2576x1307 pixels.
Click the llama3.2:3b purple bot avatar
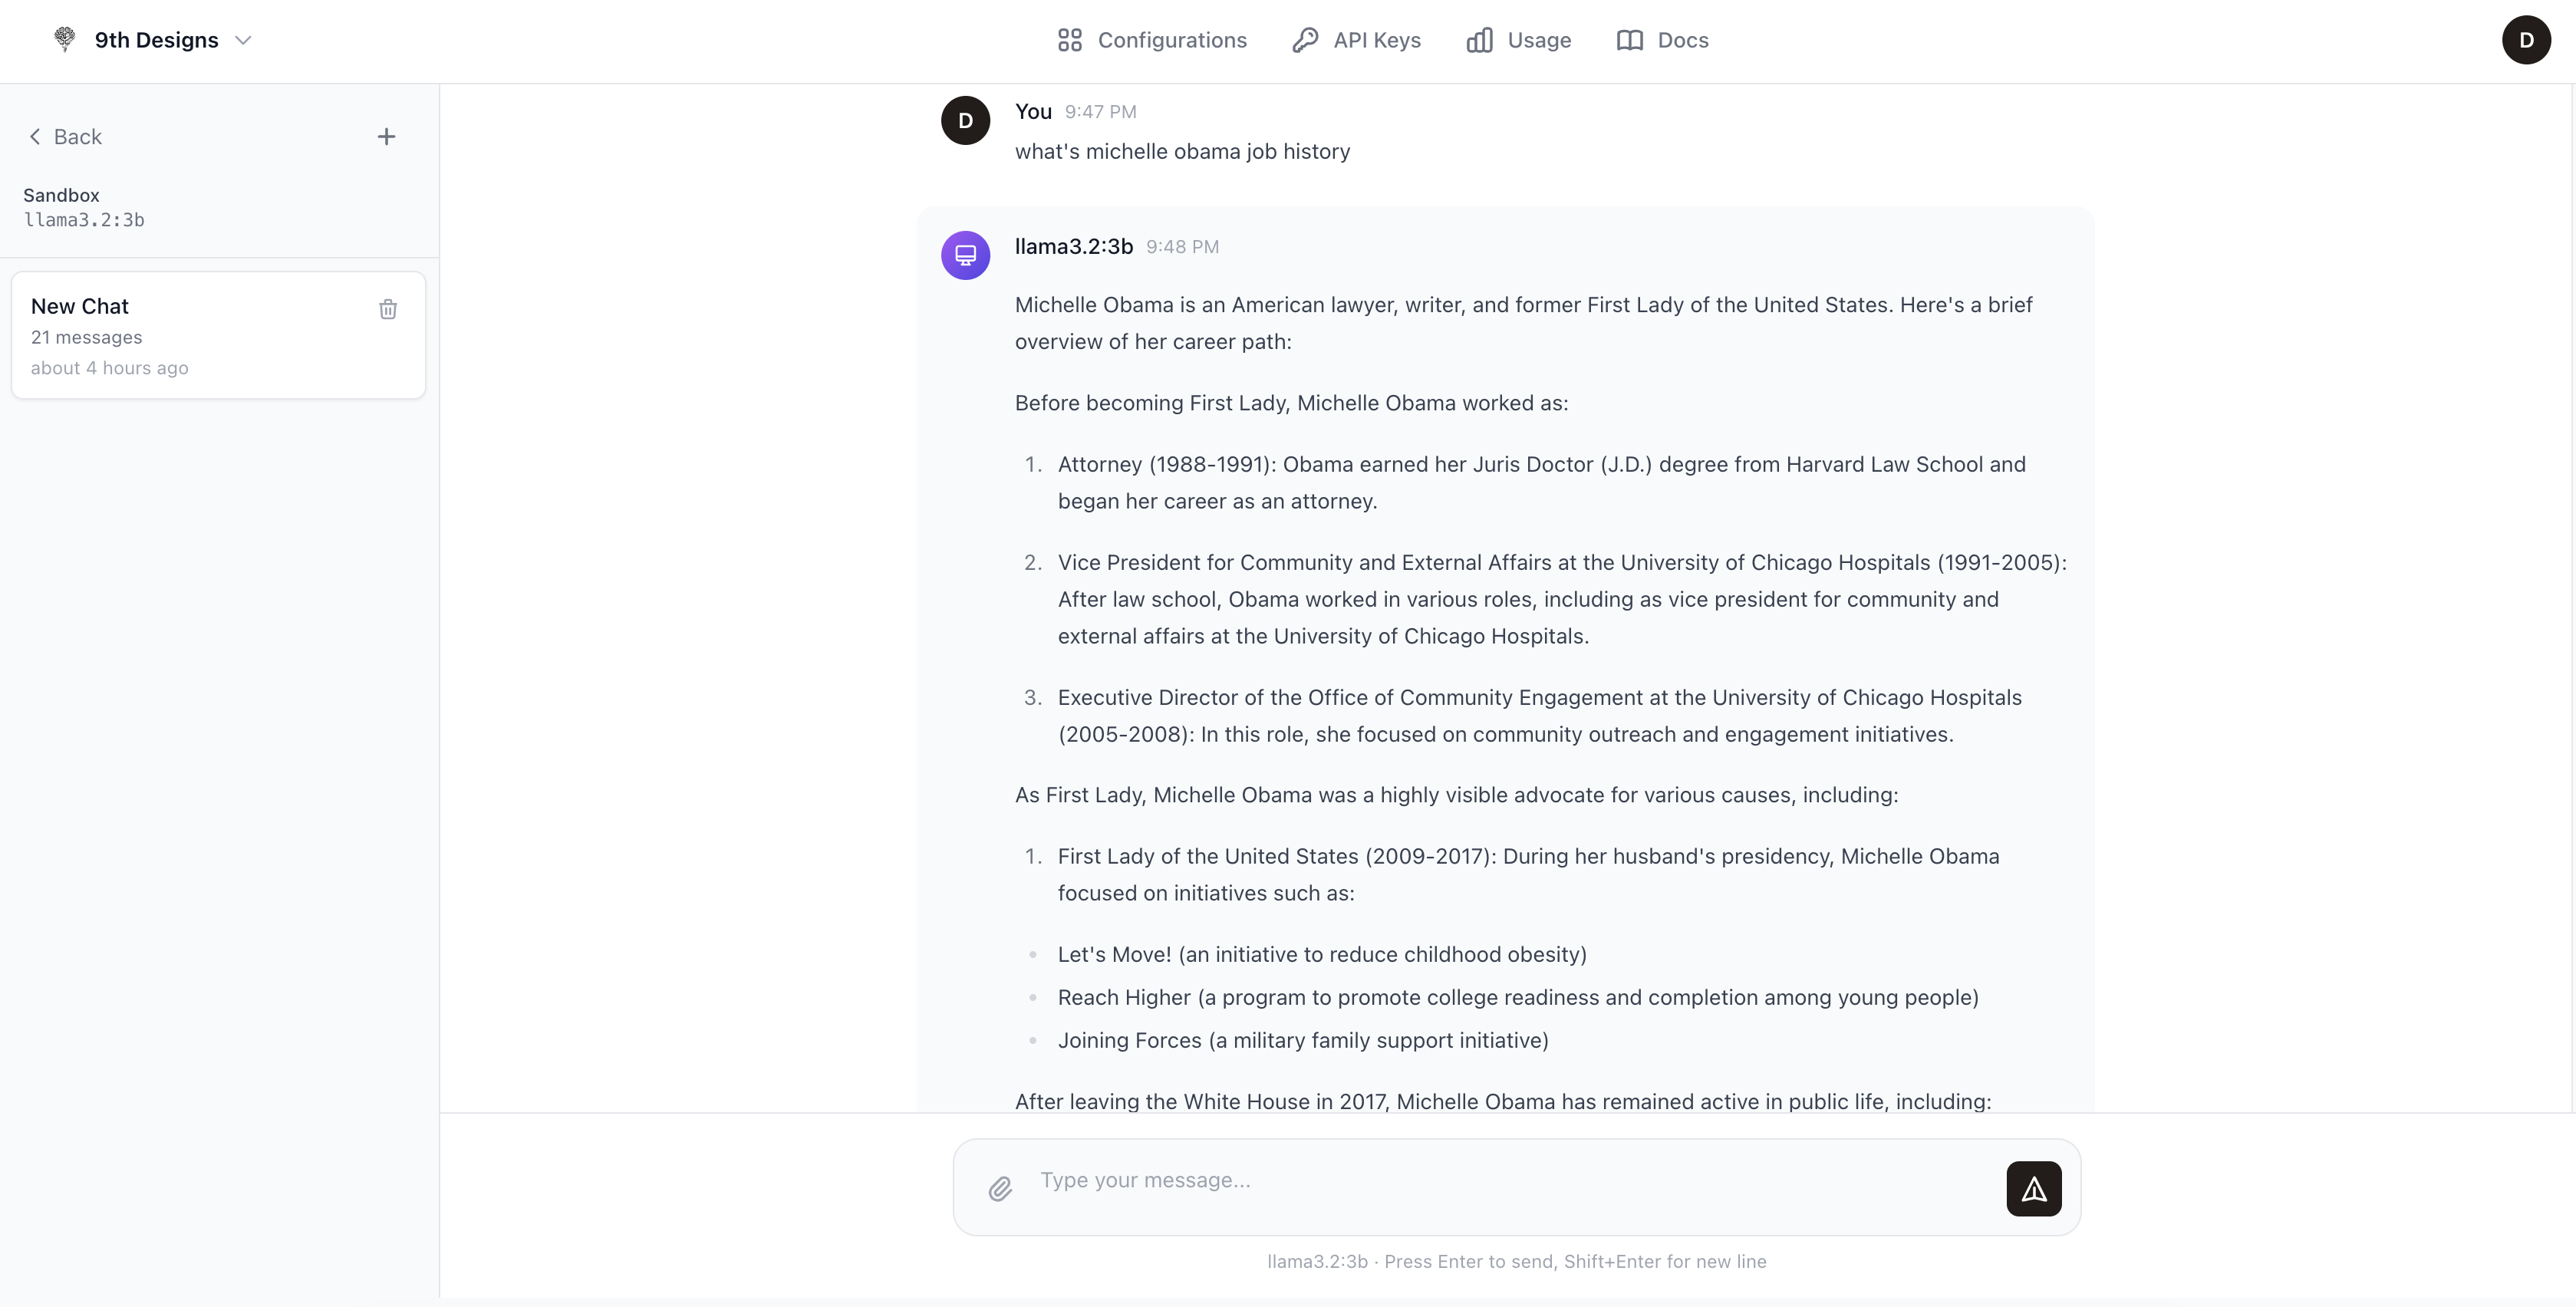click(965, 255)
